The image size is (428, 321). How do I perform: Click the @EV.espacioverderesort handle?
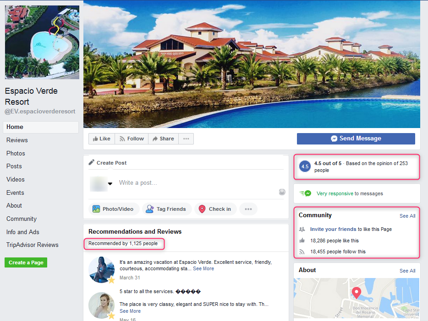tap(40, 112)
